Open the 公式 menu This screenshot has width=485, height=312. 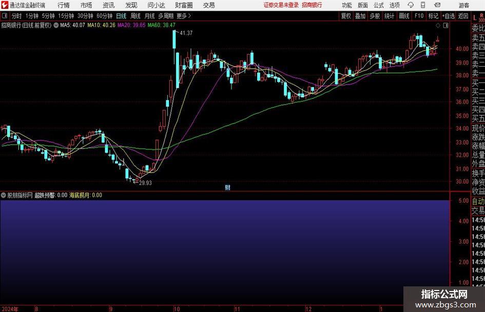(x=379, y=5)
